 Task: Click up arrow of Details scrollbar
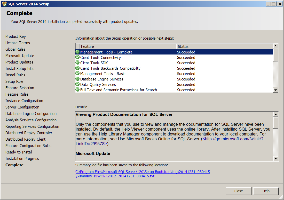pos(275,114)
